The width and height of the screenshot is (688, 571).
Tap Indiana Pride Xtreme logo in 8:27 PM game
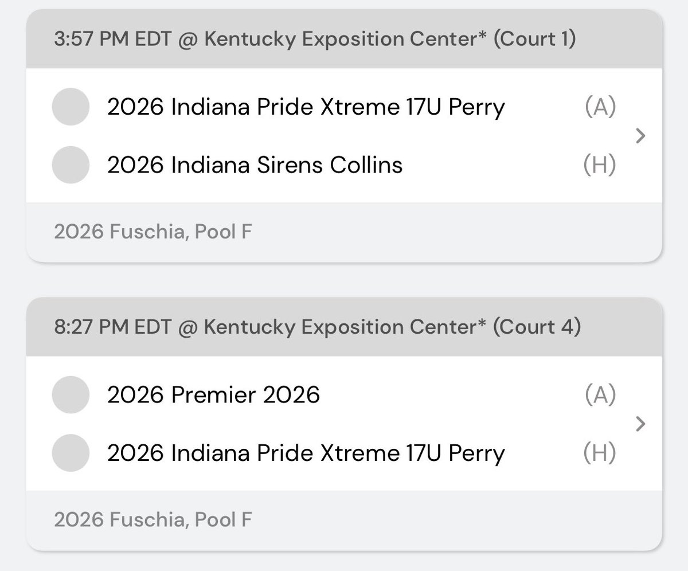coord(71,453)
